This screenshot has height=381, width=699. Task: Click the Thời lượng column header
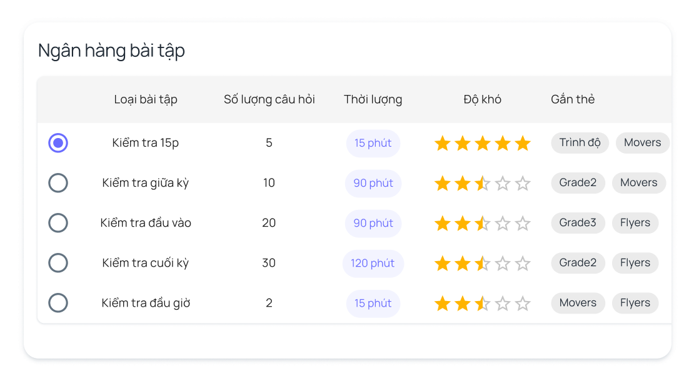373,99
